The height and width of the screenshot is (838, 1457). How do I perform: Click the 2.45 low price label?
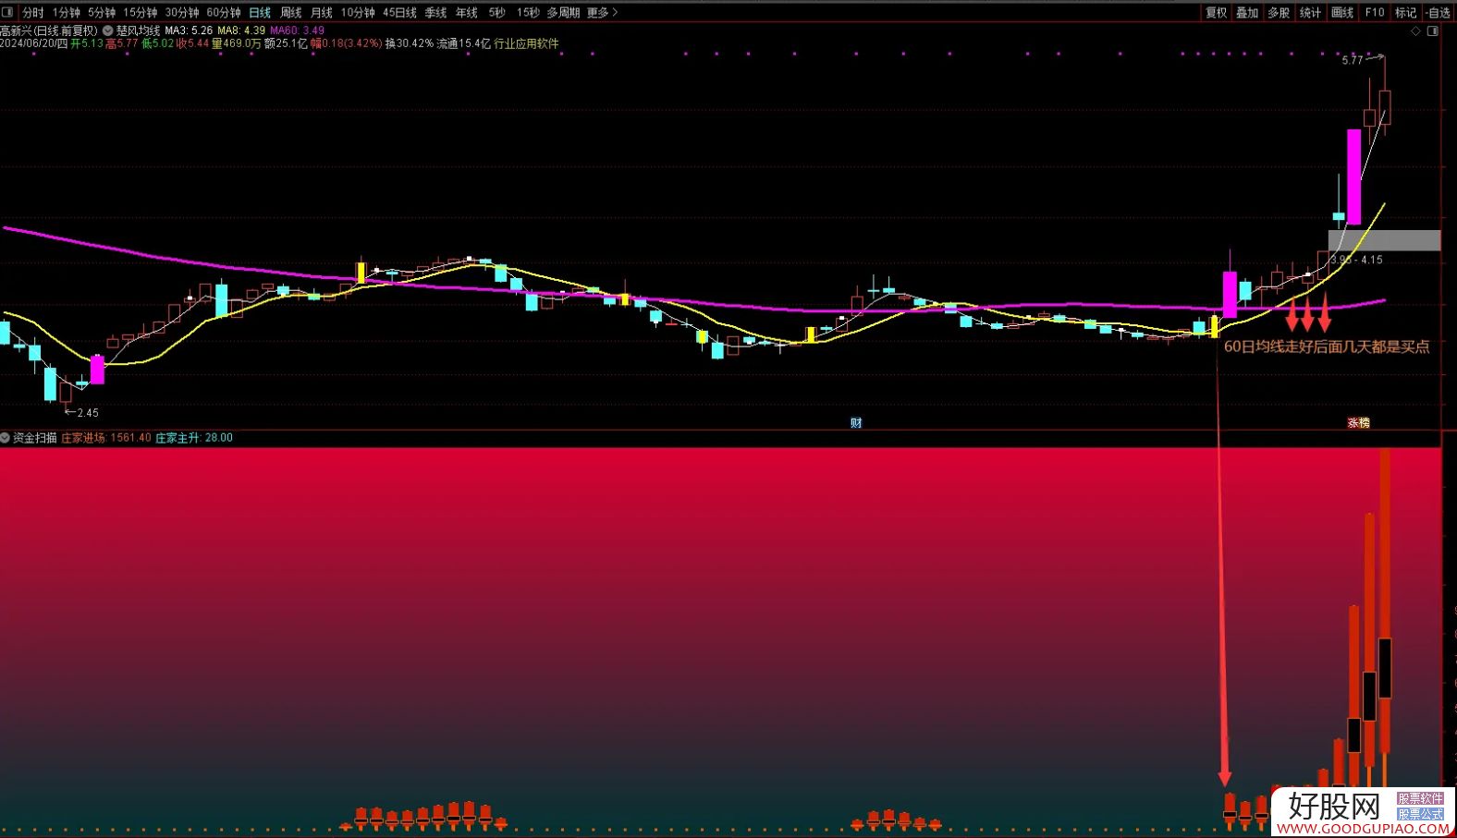[x=88, y=413]
